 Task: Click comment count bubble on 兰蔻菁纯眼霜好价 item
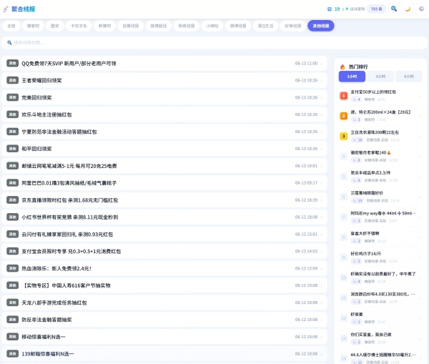[x=357, y=201]
